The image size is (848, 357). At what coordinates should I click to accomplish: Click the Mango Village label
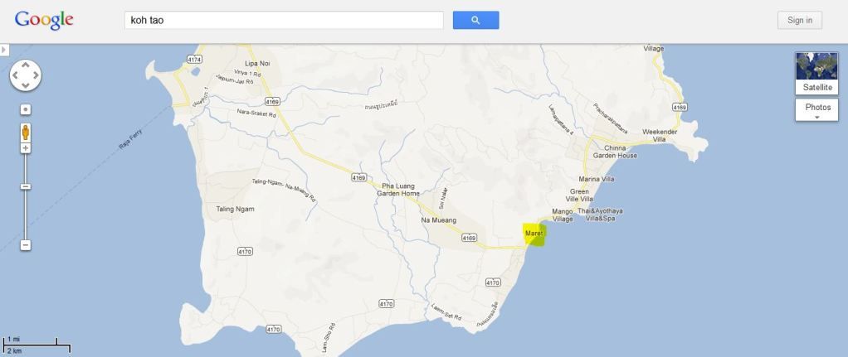[563, 215]
